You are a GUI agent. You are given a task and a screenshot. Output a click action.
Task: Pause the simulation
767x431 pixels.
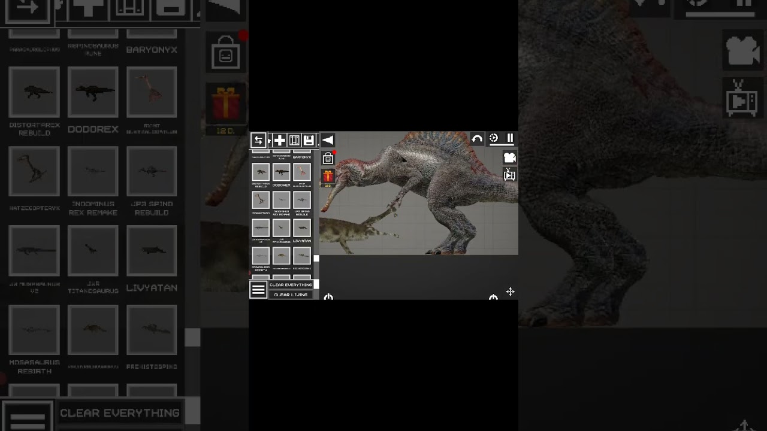click(510, 138)
